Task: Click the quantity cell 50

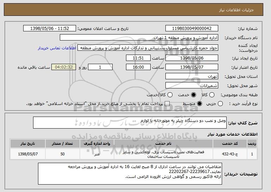Action: [x=63, y=154]
